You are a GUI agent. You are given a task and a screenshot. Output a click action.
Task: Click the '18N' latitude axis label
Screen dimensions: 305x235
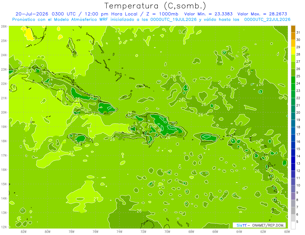click(x=4, y=141)
